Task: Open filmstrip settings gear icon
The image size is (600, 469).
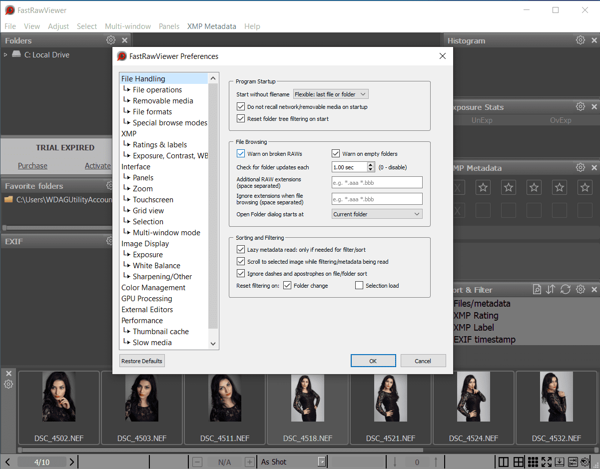Action: 8,384
